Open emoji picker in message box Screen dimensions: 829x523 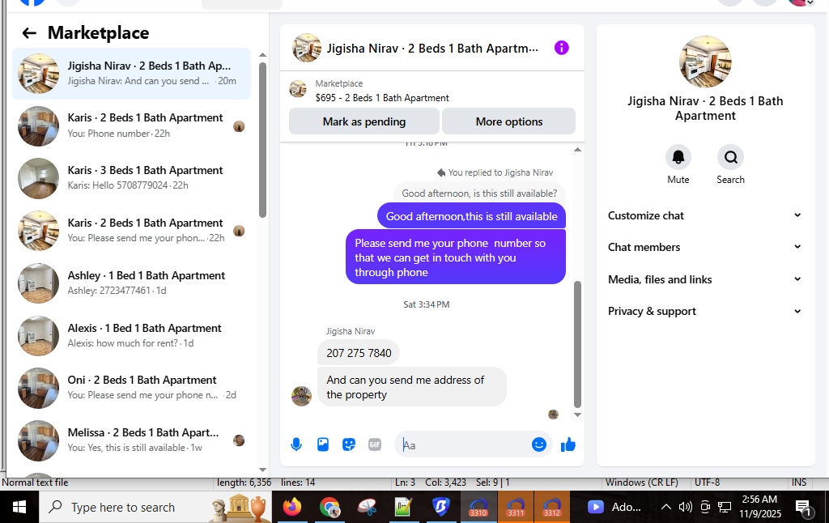[x=538, y=444]
